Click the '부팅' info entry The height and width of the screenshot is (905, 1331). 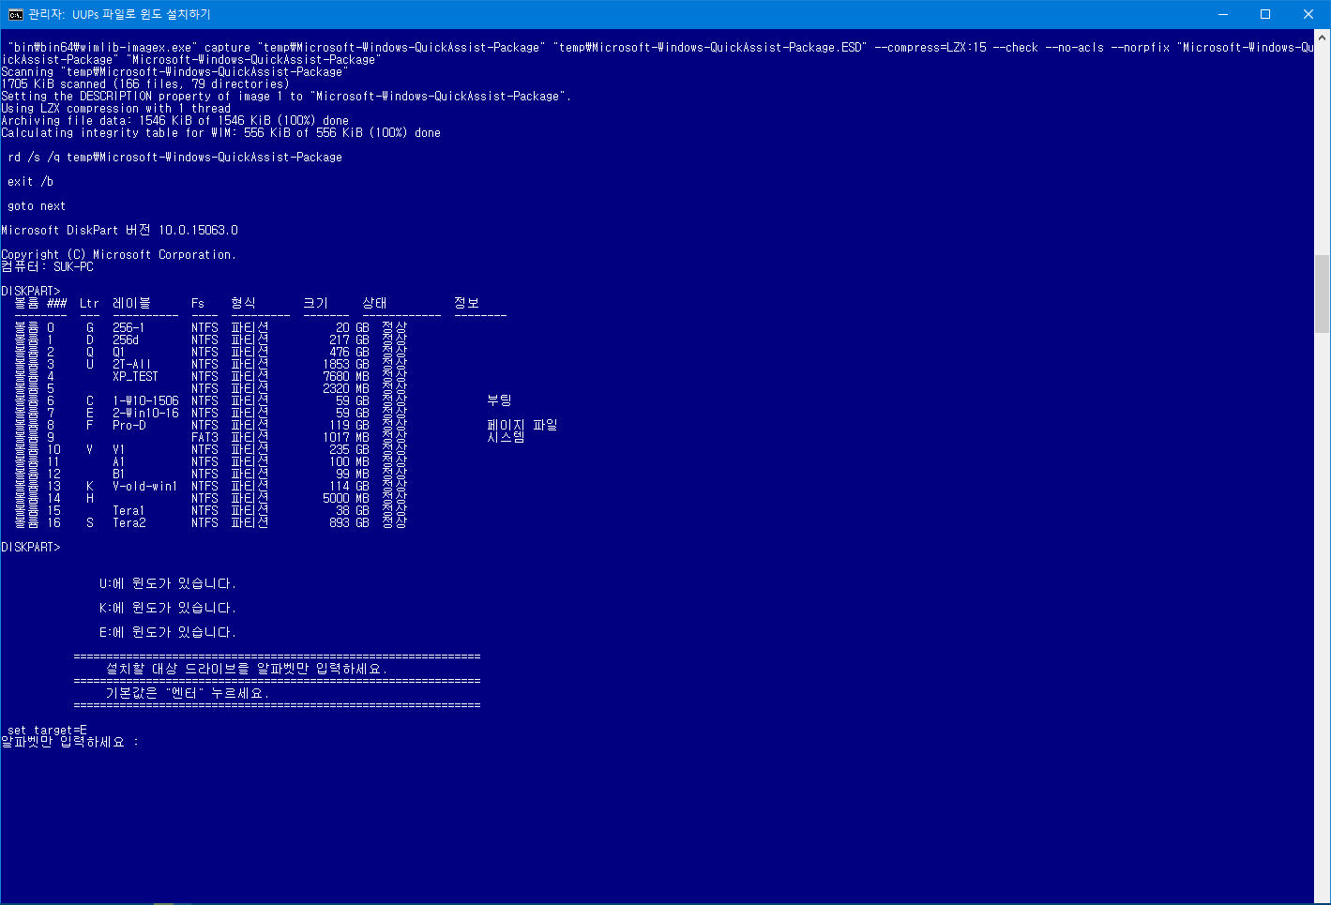(x=499, y=400)
